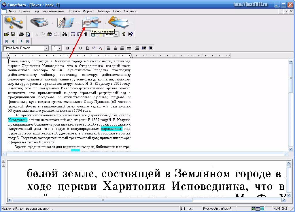Click text pane scrollbar up arrow

point(291,61)
